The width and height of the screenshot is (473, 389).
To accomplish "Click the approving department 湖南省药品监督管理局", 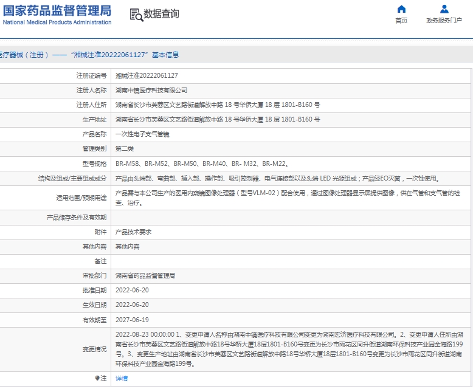I will [x=145, y=276].
